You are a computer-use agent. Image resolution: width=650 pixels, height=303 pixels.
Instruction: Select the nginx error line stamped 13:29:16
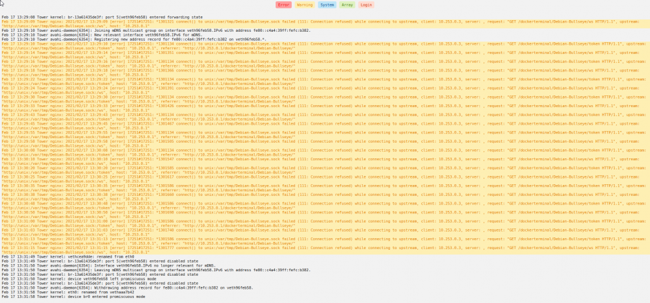click(x=325, y=64)
